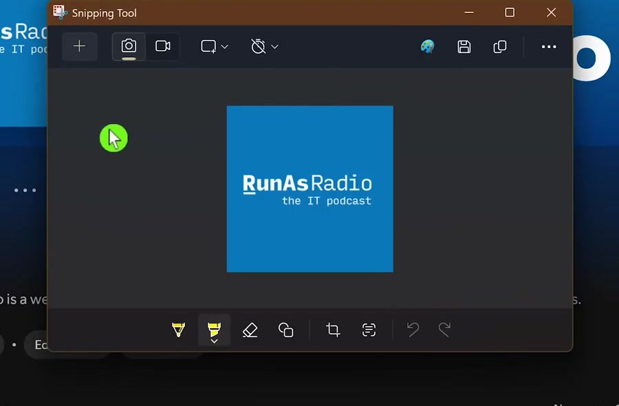This screenshot has height=406, width=619.
Task: Select the Eraser tool
Action: click(250, 330)
